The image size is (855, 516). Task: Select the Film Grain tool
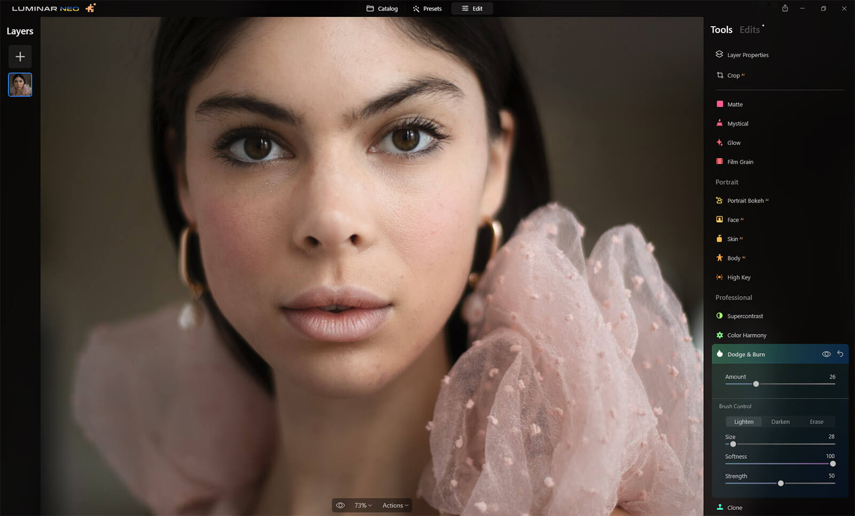740,162
